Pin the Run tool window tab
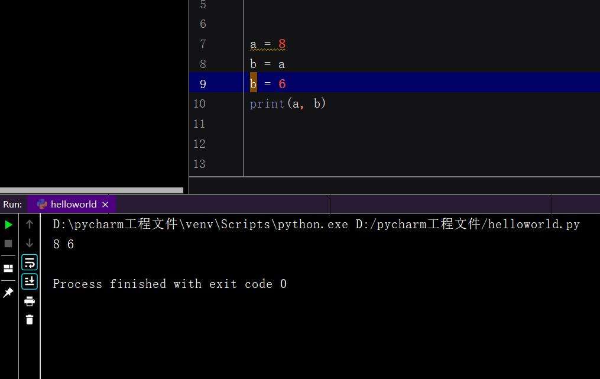 (8, 292)
